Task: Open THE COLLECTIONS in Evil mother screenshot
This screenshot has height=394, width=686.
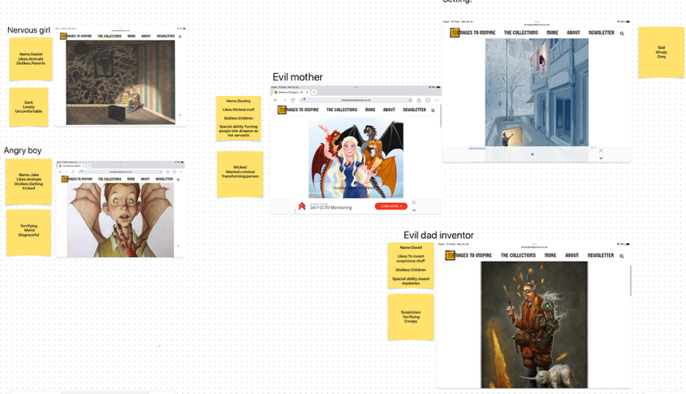Action: pyautogui.click(x=342, y=110)
